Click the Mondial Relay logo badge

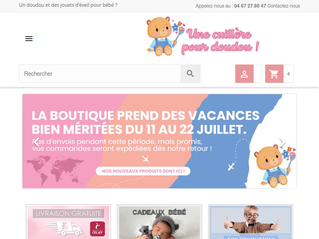point(97,229)
